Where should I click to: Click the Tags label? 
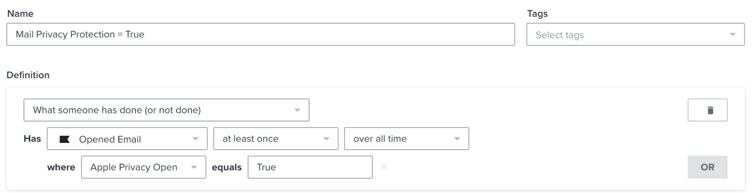click(537, 14)
